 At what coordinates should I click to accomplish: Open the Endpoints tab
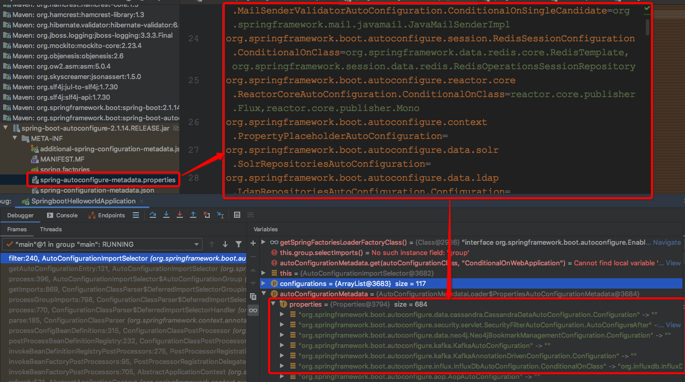pos(106,215)
